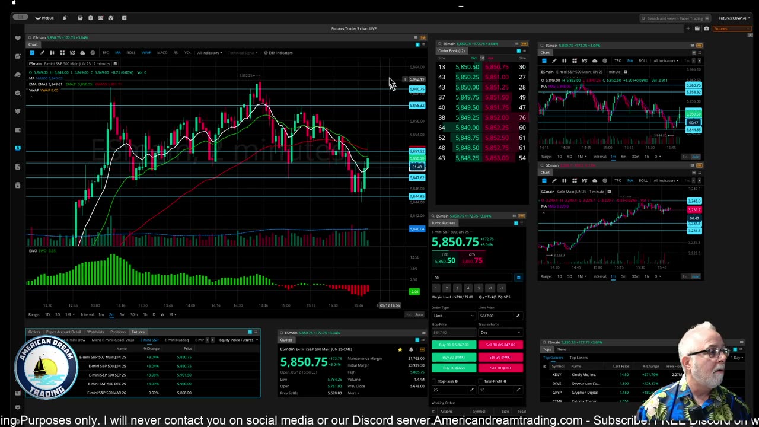Click the quantity input field showing 30
759x427 pixels.
point(473,278)
